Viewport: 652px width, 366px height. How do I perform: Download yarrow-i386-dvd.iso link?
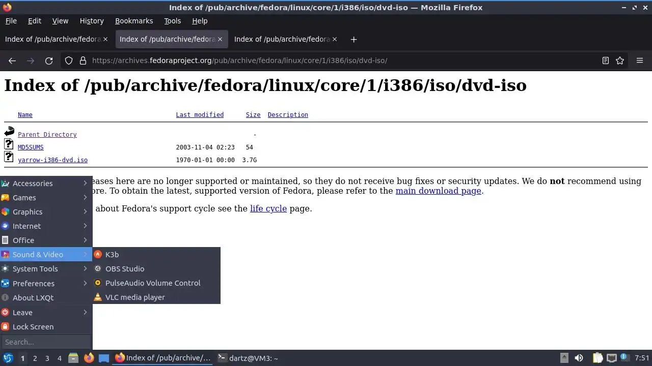click(x=52, y=160)
